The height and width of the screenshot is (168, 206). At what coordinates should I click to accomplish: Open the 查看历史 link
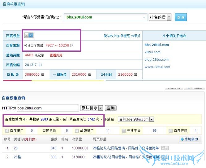(x=56, y=55)
